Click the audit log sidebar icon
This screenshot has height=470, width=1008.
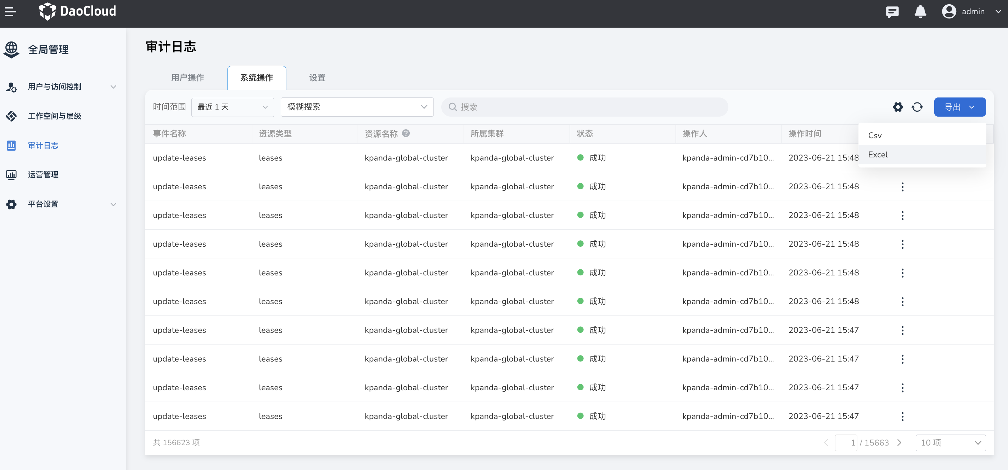tap(11, 146)
